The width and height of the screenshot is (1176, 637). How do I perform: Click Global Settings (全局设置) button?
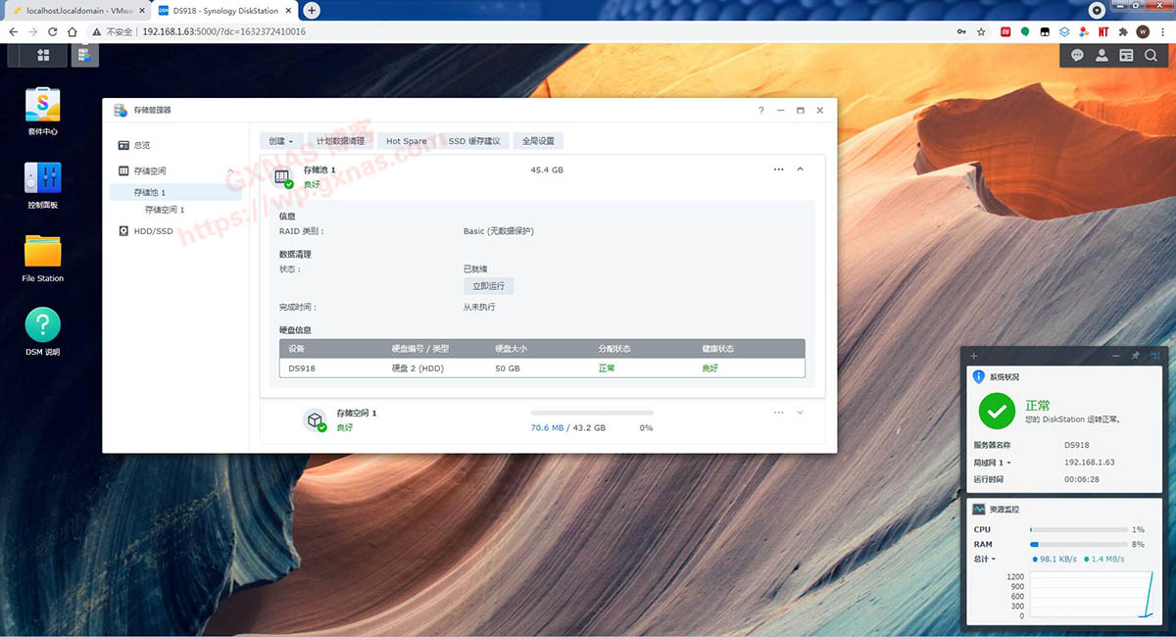click(538, 141)
